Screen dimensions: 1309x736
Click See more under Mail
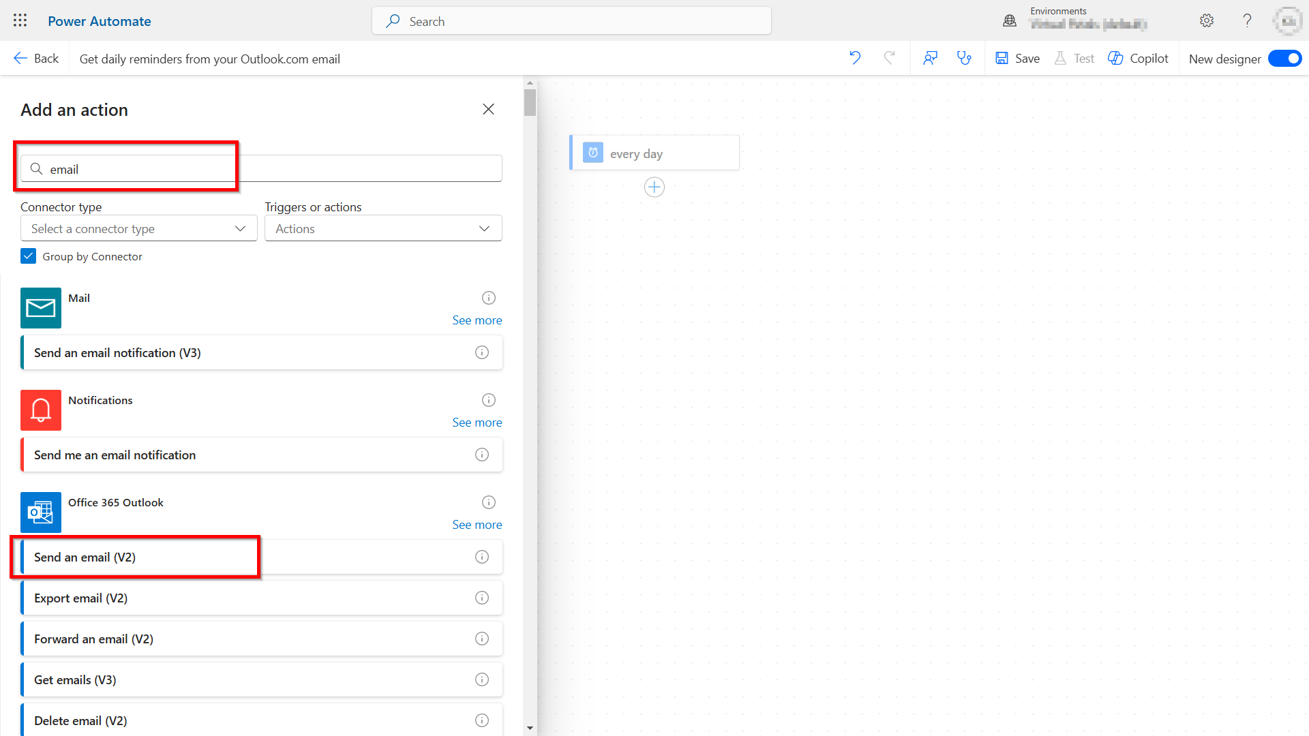477,320
